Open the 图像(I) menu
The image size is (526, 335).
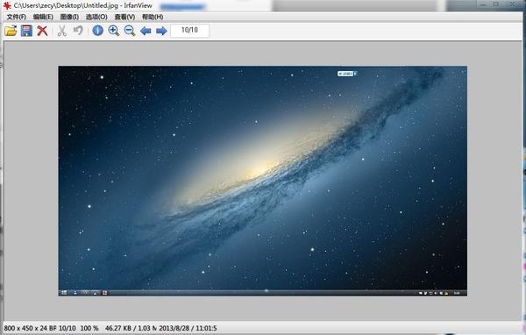(69, 17)
